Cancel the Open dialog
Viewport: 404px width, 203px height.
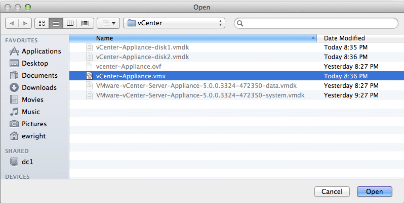click(332, 192)
